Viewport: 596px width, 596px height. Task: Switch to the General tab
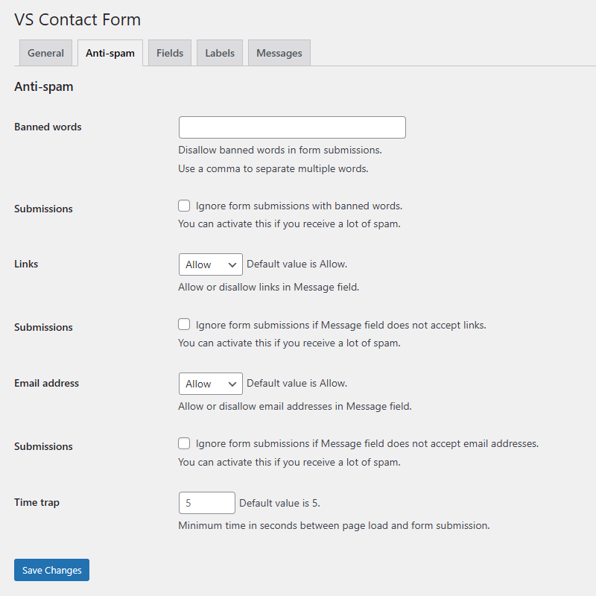(x=45, y=53)
